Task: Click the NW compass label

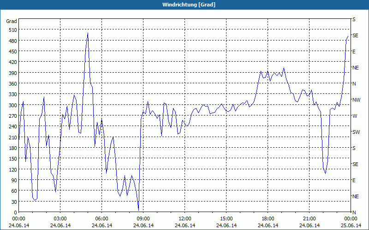Action: 356,100
